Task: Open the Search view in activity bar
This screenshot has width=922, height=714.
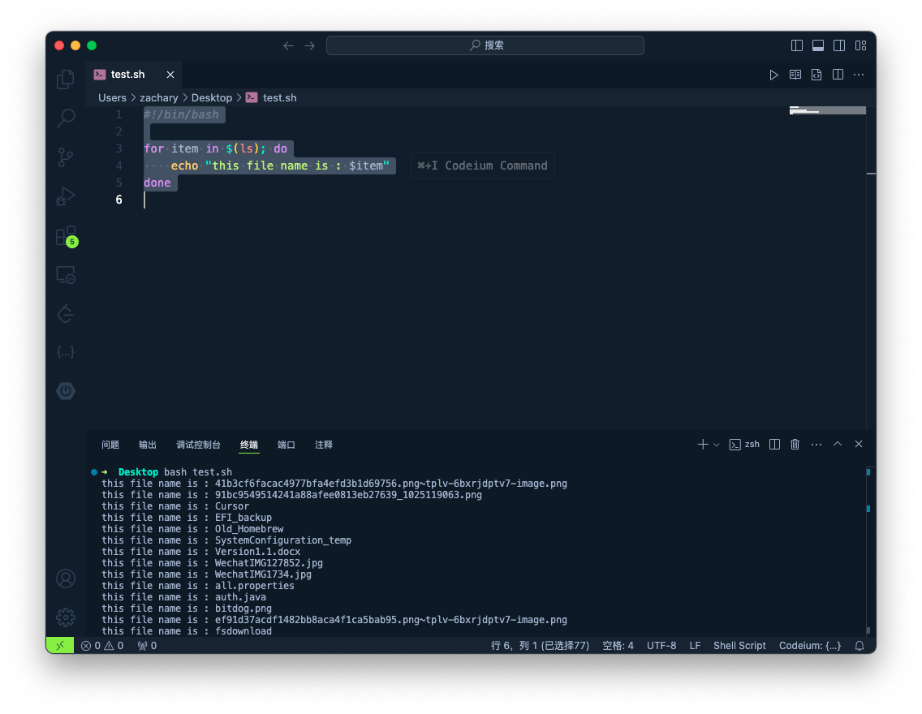Action: pos(66,118)
